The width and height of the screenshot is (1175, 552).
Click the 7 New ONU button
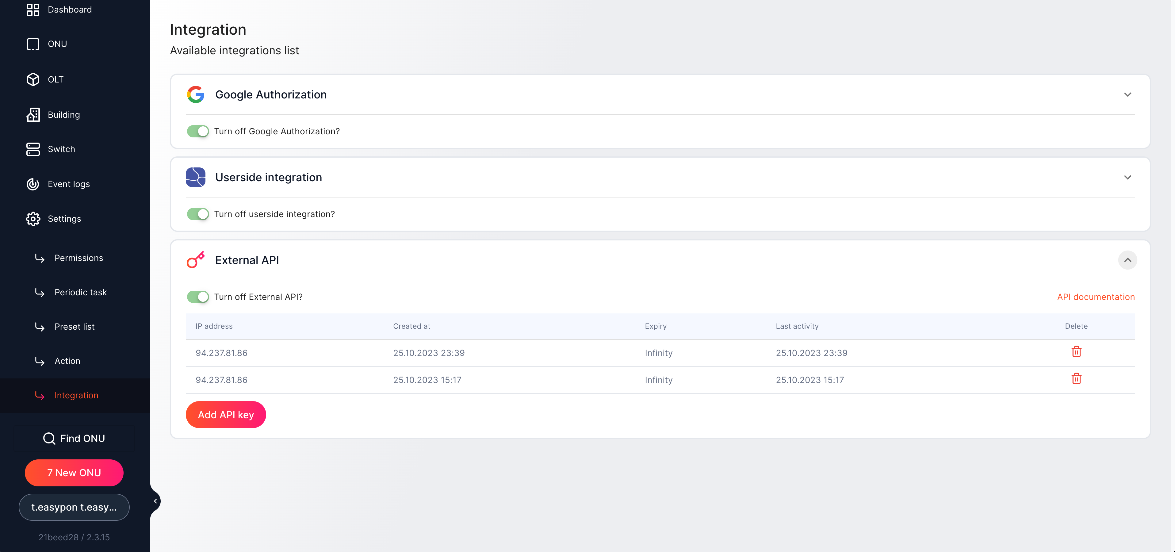[74, 473]
